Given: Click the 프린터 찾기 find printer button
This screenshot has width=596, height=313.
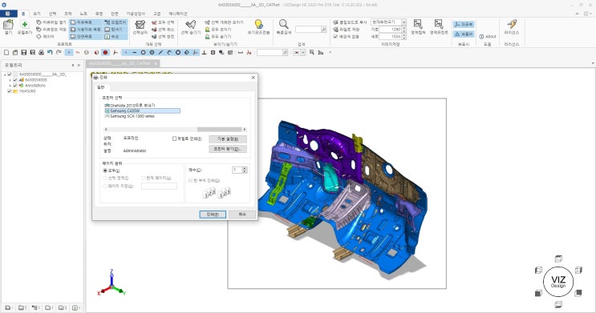Looking at the screenshot, I should [228, 149].
